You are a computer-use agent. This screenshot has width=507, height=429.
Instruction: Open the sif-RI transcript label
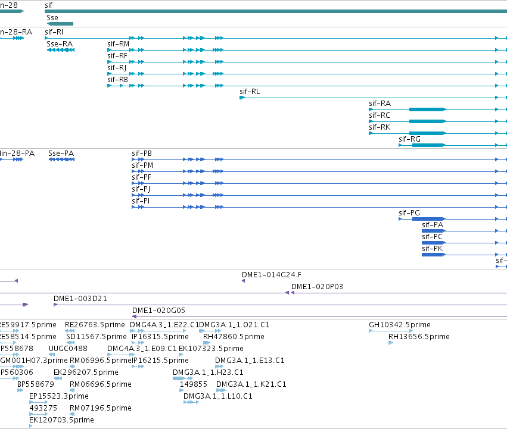pyautogui.click(x=54, y=32)
